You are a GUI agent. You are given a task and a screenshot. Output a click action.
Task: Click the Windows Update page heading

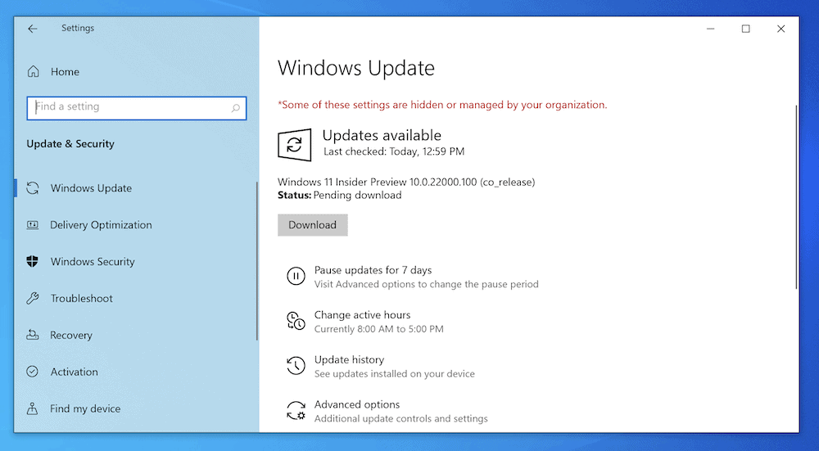pos(356,68)
